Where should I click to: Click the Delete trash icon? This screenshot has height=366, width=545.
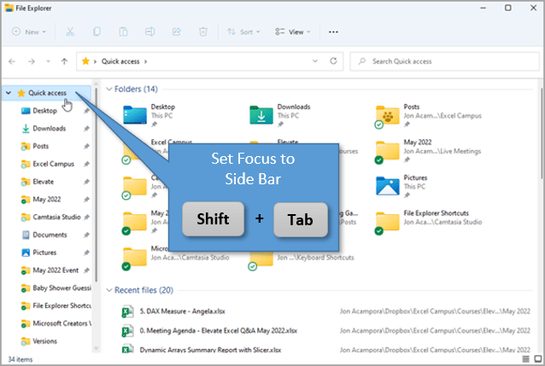(x=203, y=32)
